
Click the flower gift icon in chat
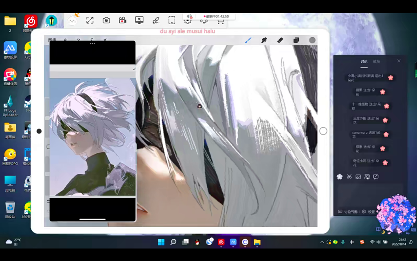click(x=340, y=177)
